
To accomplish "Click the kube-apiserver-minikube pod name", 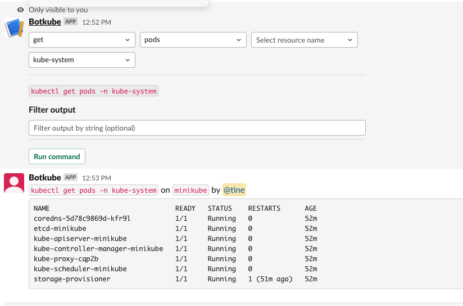I will pos(80,239).
